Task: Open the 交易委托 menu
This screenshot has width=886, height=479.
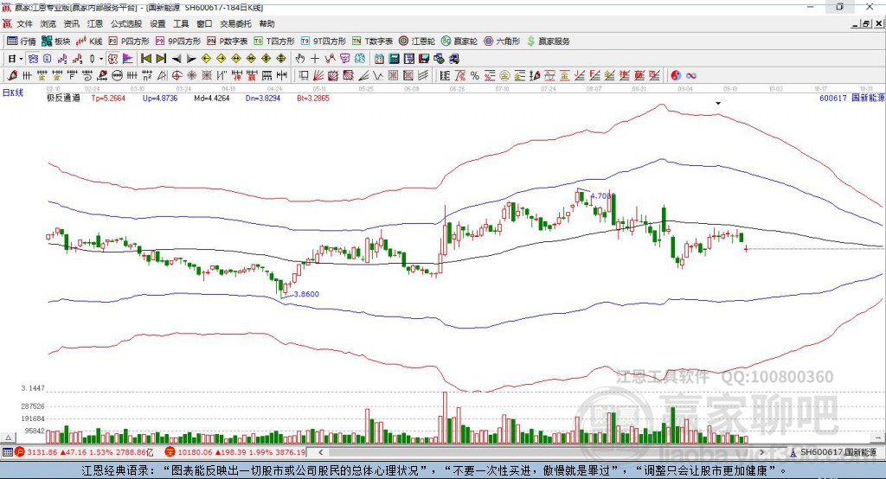Action: coord(235,23)
